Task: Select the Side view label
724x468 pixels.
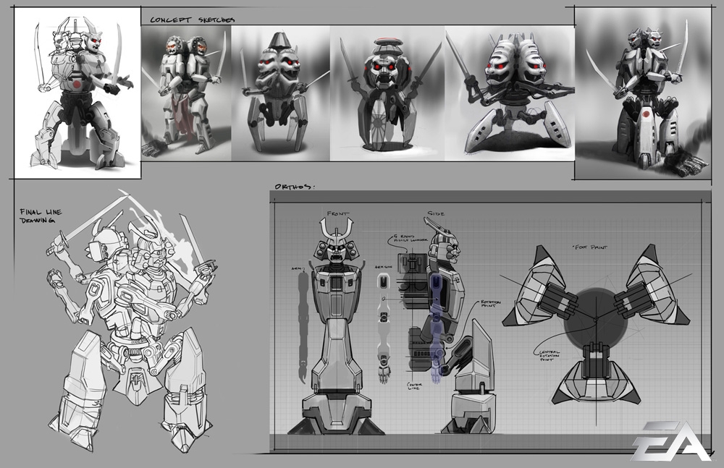Action: (x=436, y=213)
